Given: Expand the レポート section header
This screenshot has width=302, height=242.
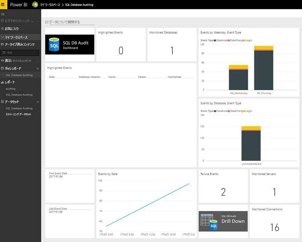Looking at the screenshot, I should [10, 82].
